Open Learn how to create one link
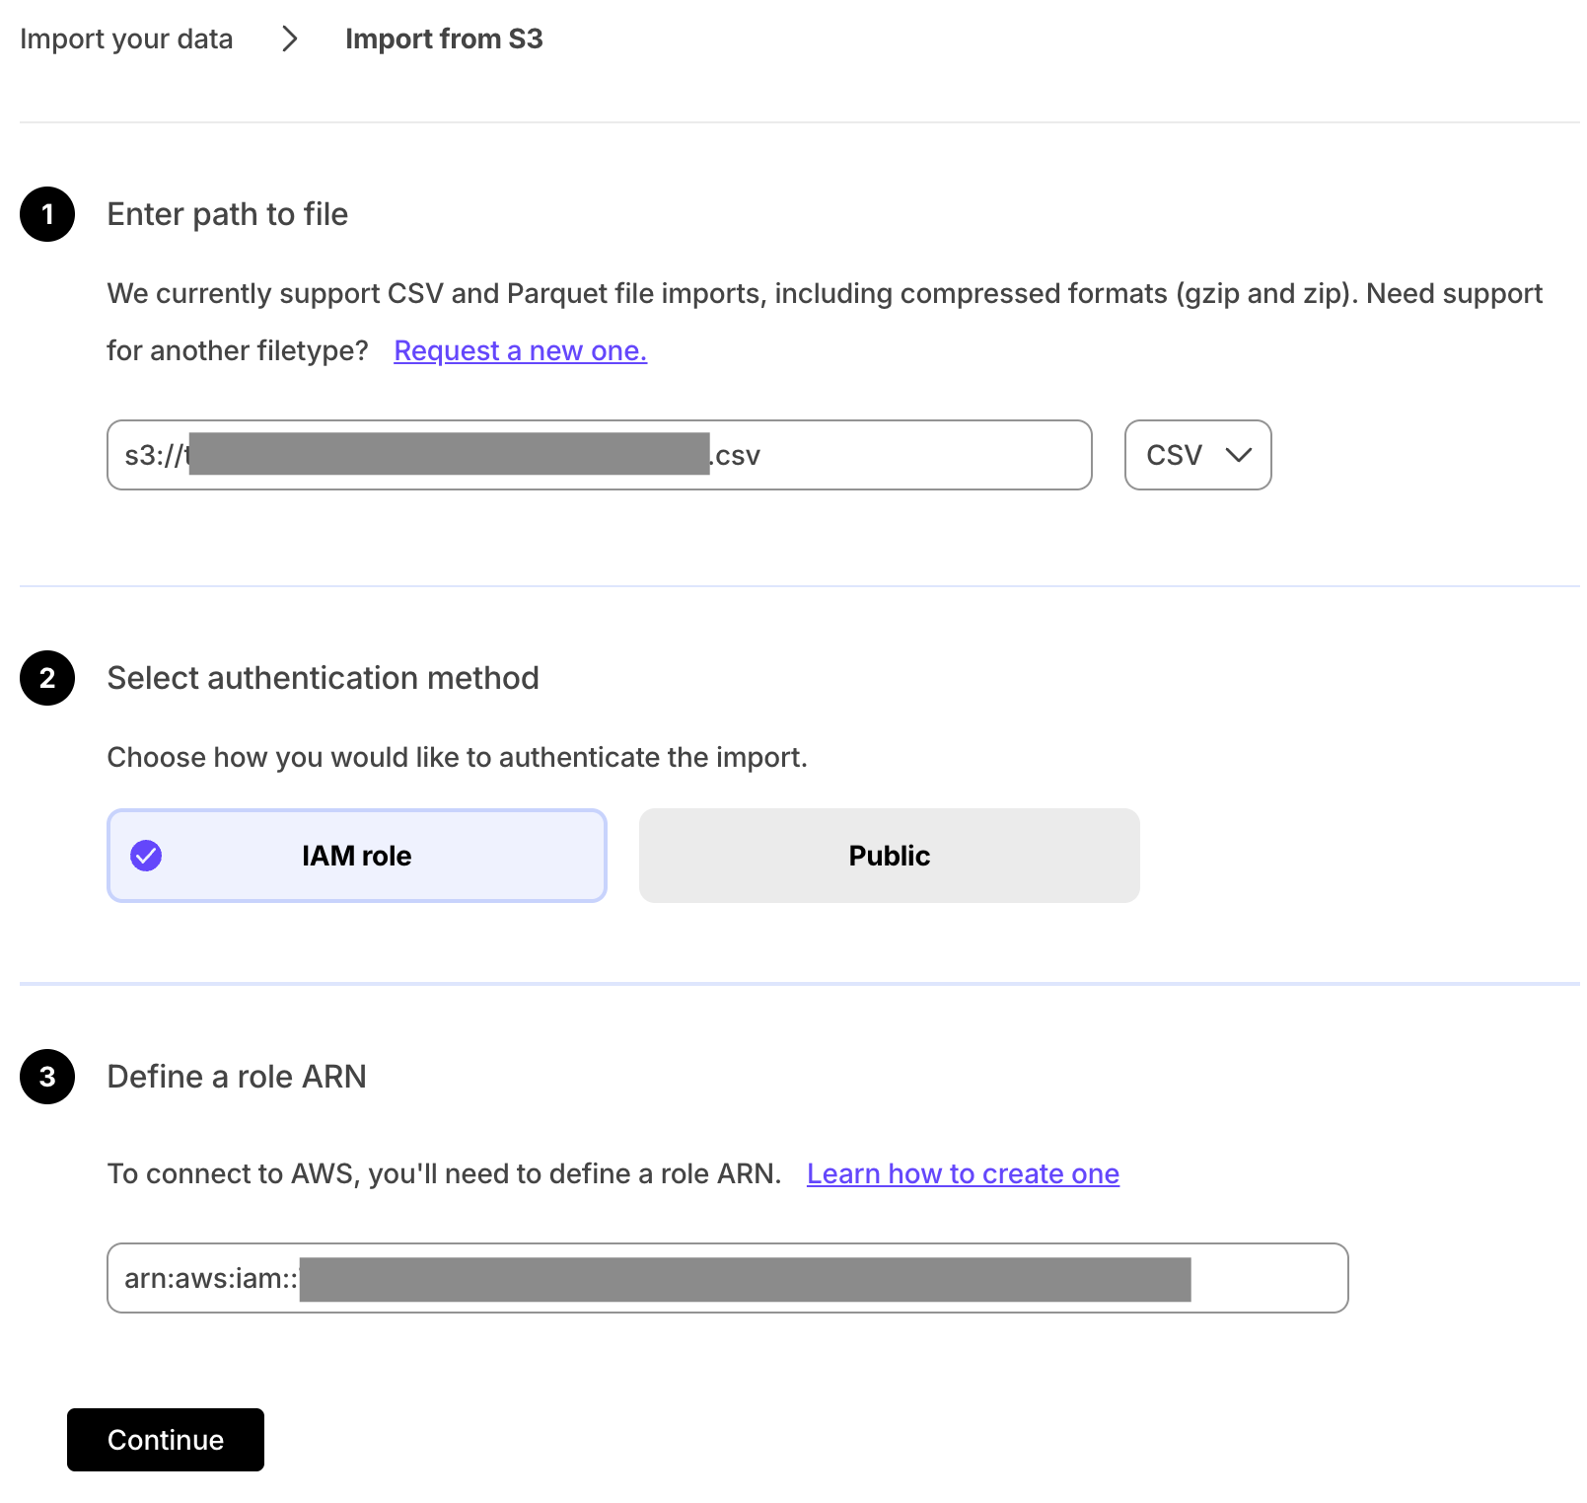 click(963, 1174)
